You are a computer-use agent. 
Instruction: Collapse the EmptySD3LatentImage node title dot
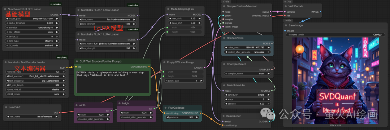[x=164, y=62]
